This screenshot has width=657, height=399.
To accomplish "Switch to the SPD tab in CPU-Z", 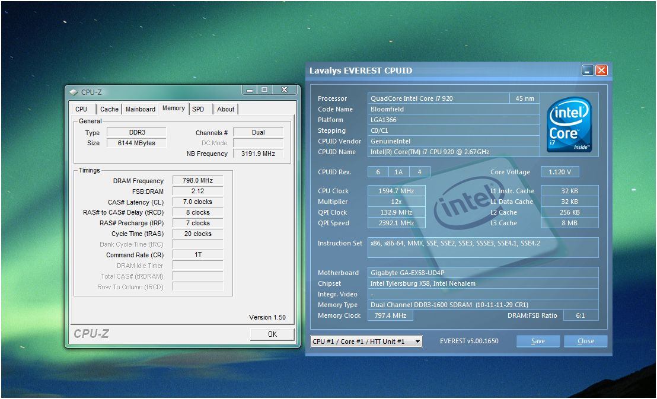I will (x=198, y=109).
